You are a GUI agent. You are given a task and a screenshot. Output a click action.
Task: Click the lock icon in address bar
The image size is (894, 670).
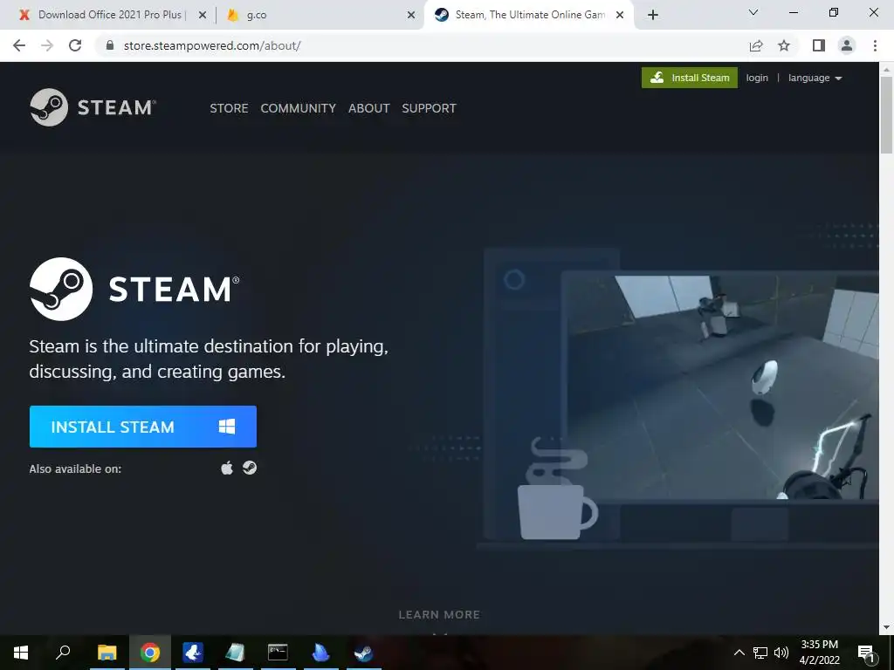click(110, 45)
